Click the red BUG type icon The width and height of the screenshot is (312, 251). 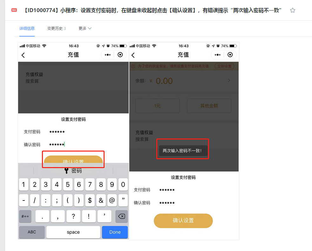pyautogui.click(x=14, y=10)
